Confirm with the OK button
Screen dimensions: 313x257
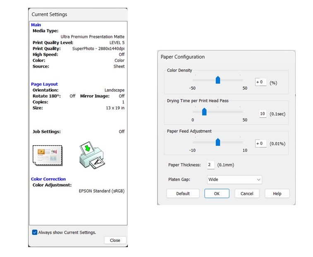tap(217, 193)
